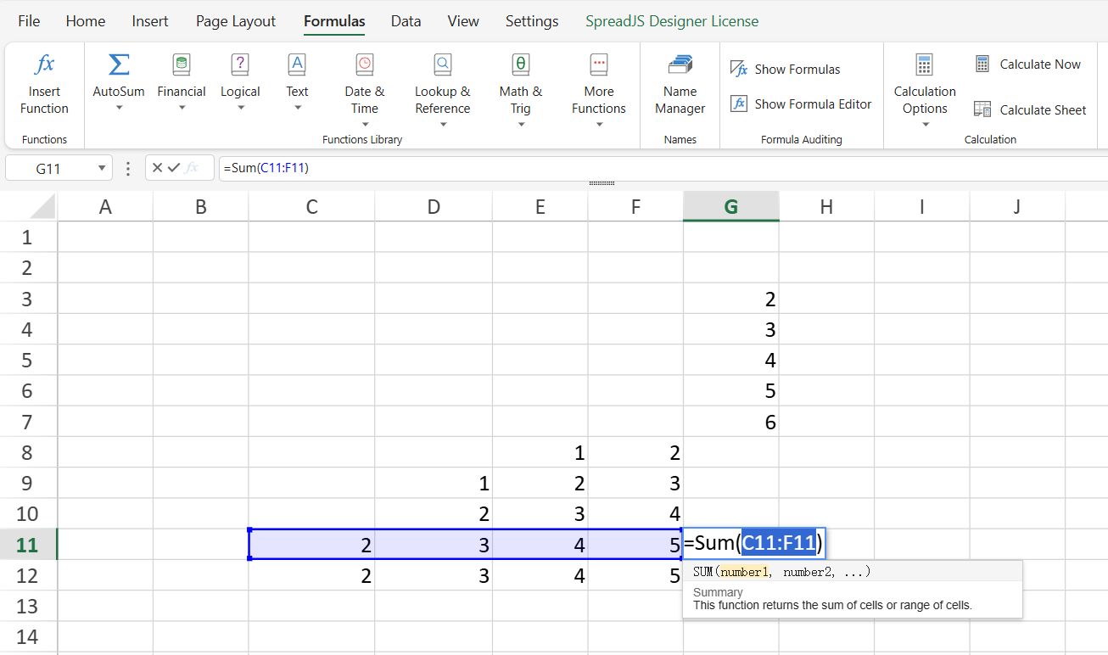Select column header G
This screenshot has width=1108, height=655.
click(730, 206)
